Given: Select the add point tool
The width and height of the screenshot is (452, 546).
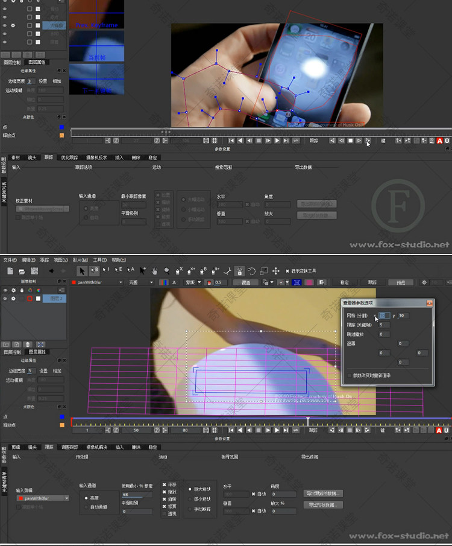Looking at the screenshot, I should coord(143,270).
